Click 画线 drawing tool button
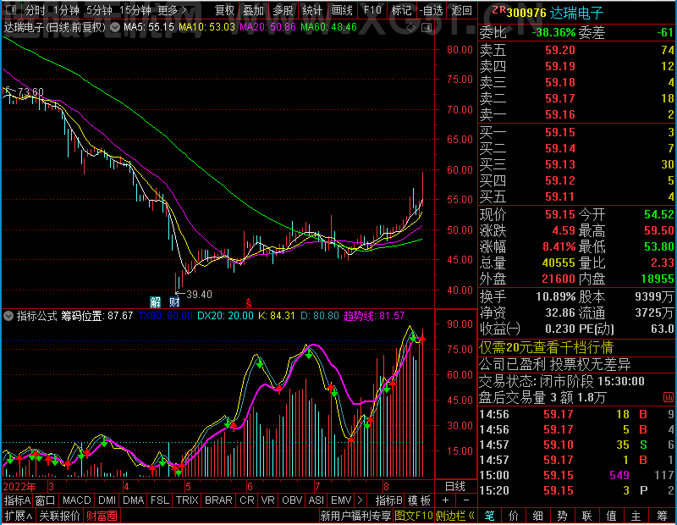 342,10
